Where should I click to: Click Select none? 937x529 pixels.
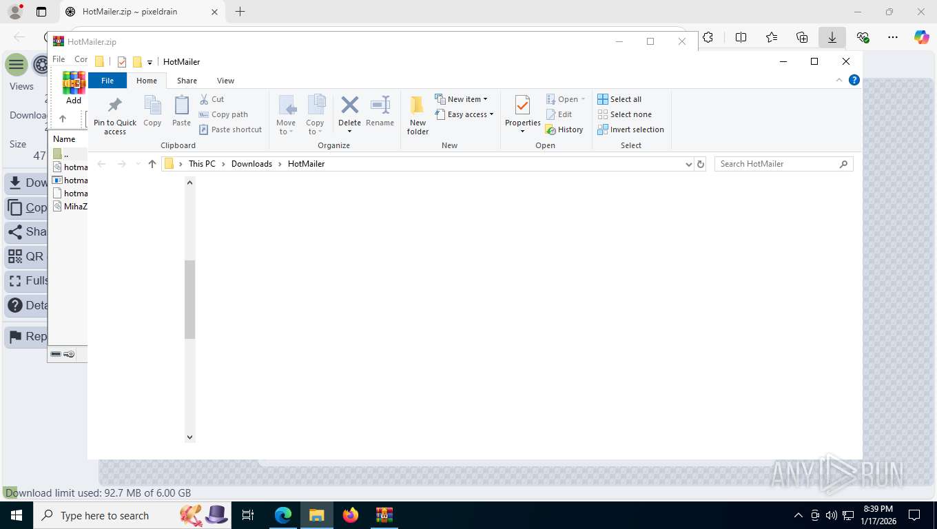pyautogui.click(x=624, y=114)
